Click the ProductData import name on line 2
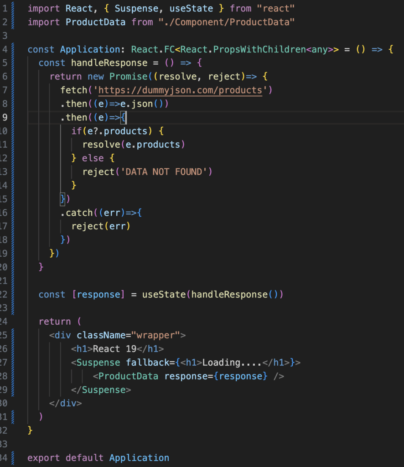This screenshot has height=467, width=404. tap(96, 22)
